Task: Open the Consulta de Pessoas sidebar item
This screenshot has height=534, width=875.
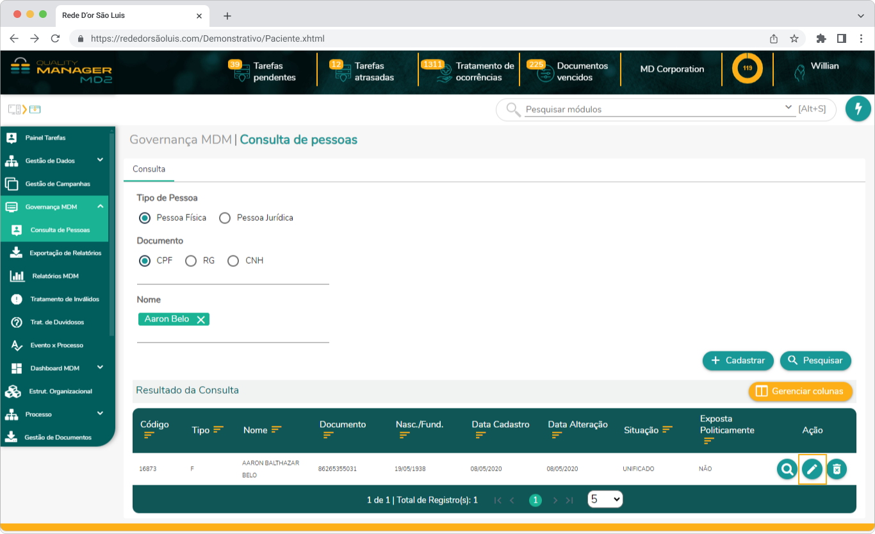Action: tap(54, 230)
